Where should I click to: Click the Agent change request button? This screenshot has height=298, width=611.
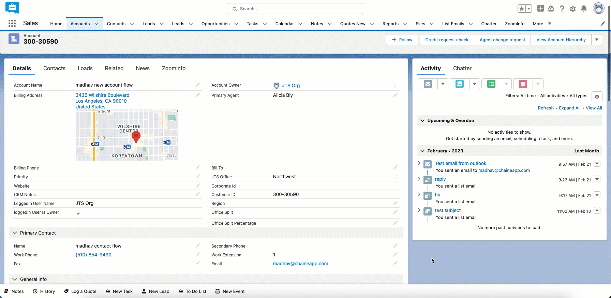(502, 40)
